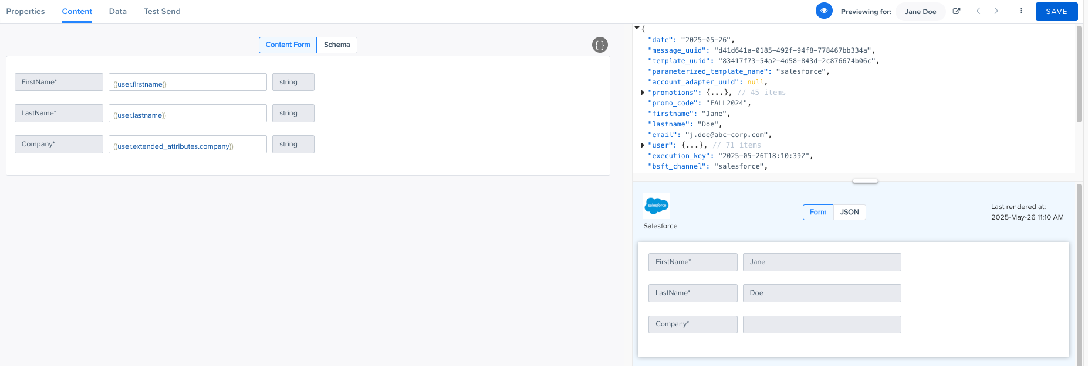1088x366 pixels.
Task: Click the "firstname": "Jane" JSON line
Action: tap(689, 114)
